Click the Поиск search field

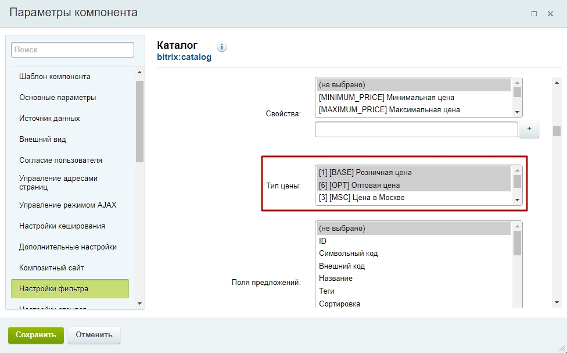click(73, 50)
